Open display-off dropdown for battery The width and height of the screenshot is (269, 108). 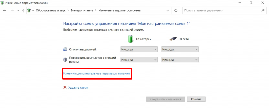click(139, 49)
